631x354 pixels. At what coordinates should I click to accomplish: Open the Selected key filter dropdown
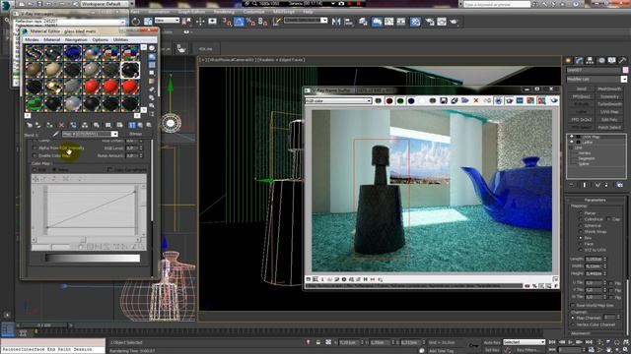coord(524,342)
